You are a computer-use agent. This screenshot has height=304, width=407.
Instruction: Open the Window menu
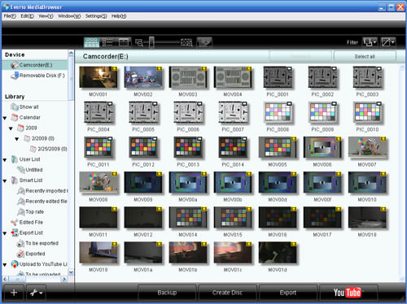click(x=69, y=16)
